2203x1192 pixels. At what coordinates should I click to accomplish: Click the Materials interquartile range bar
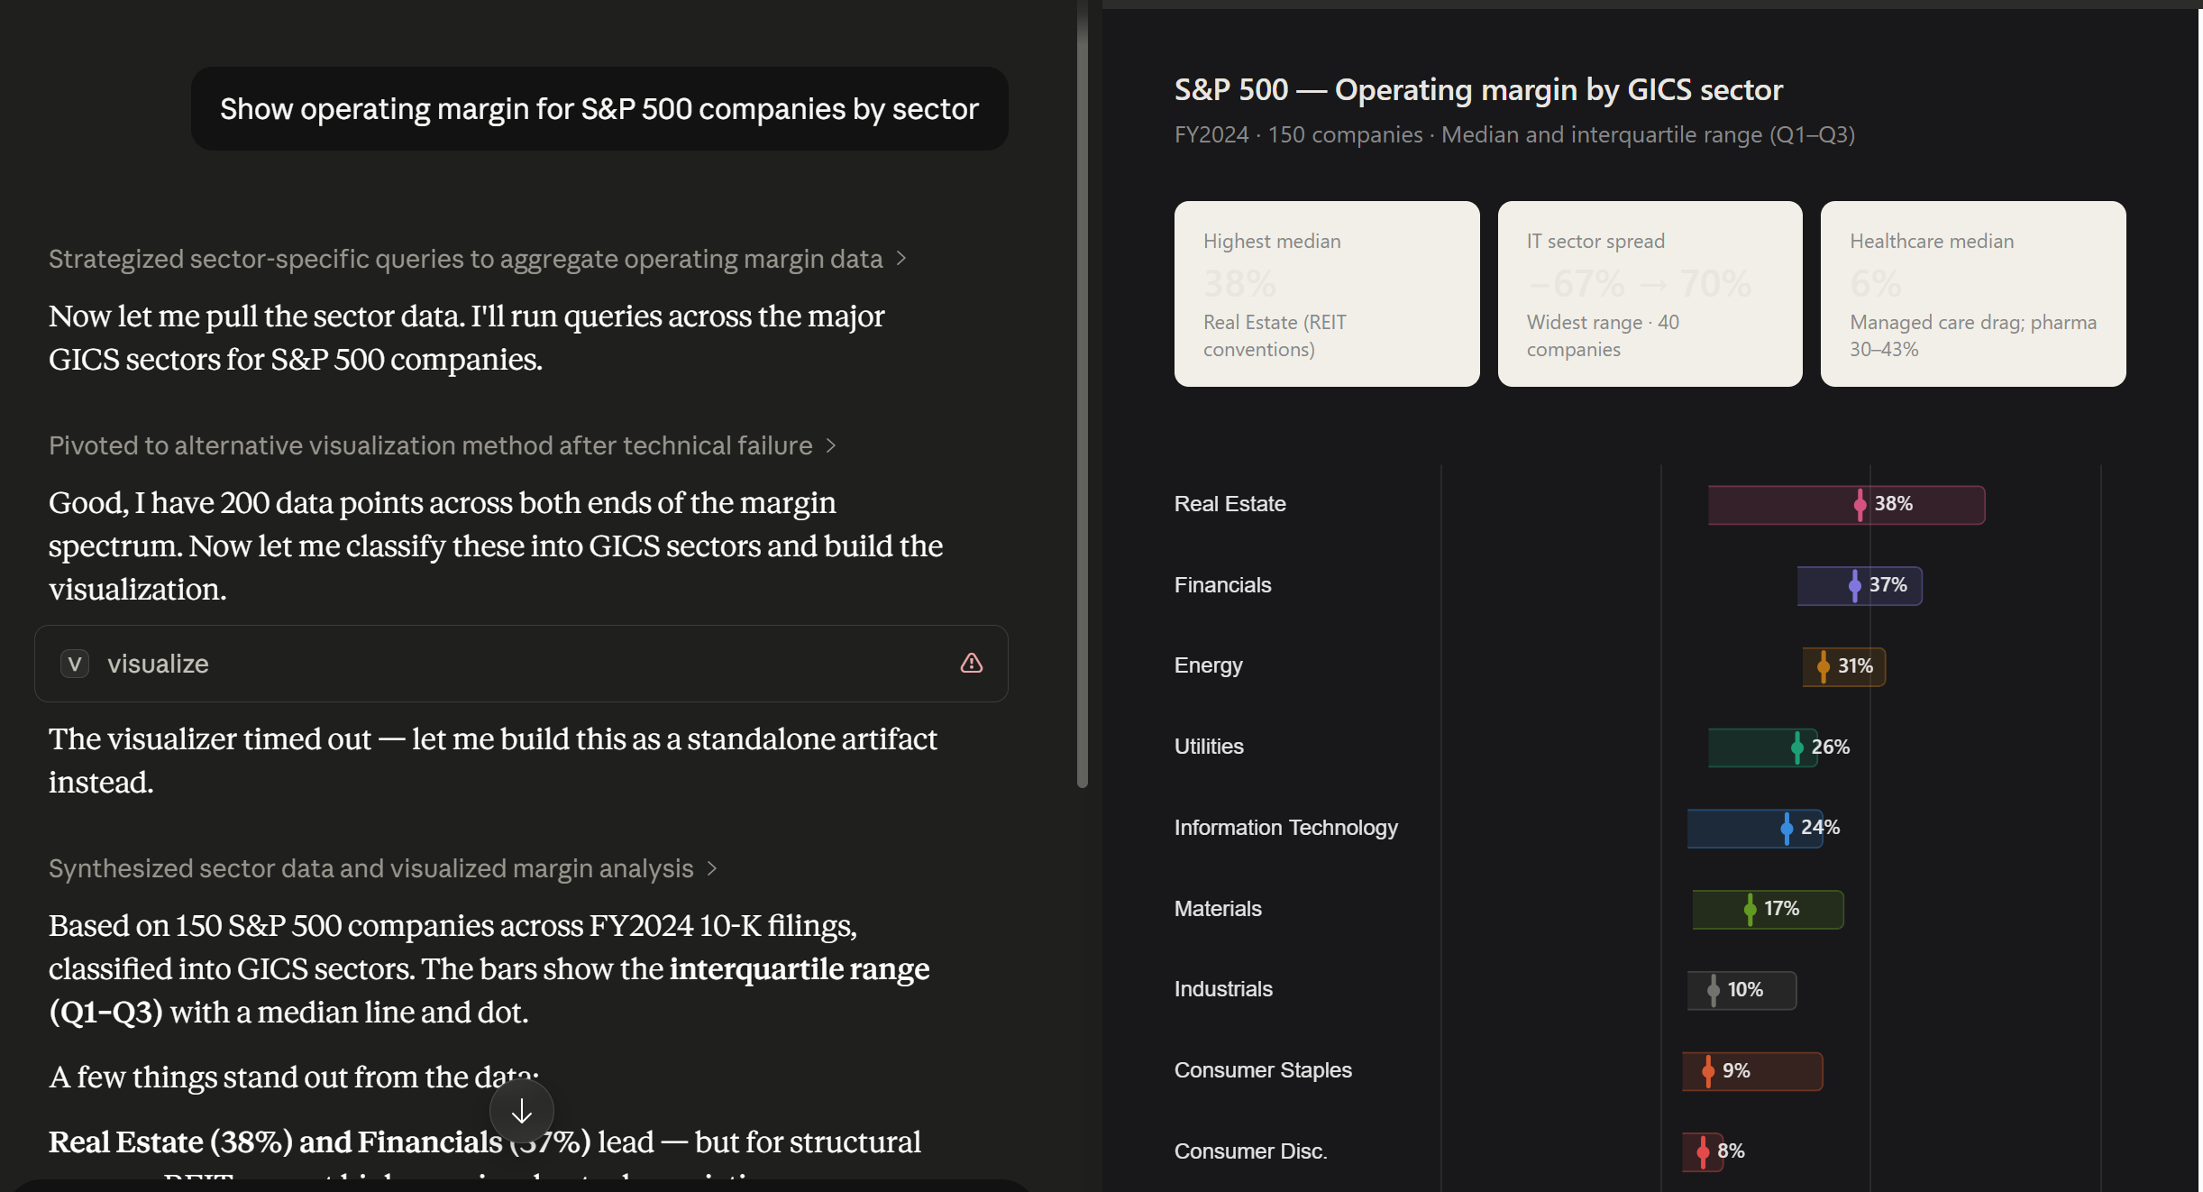1768,909
